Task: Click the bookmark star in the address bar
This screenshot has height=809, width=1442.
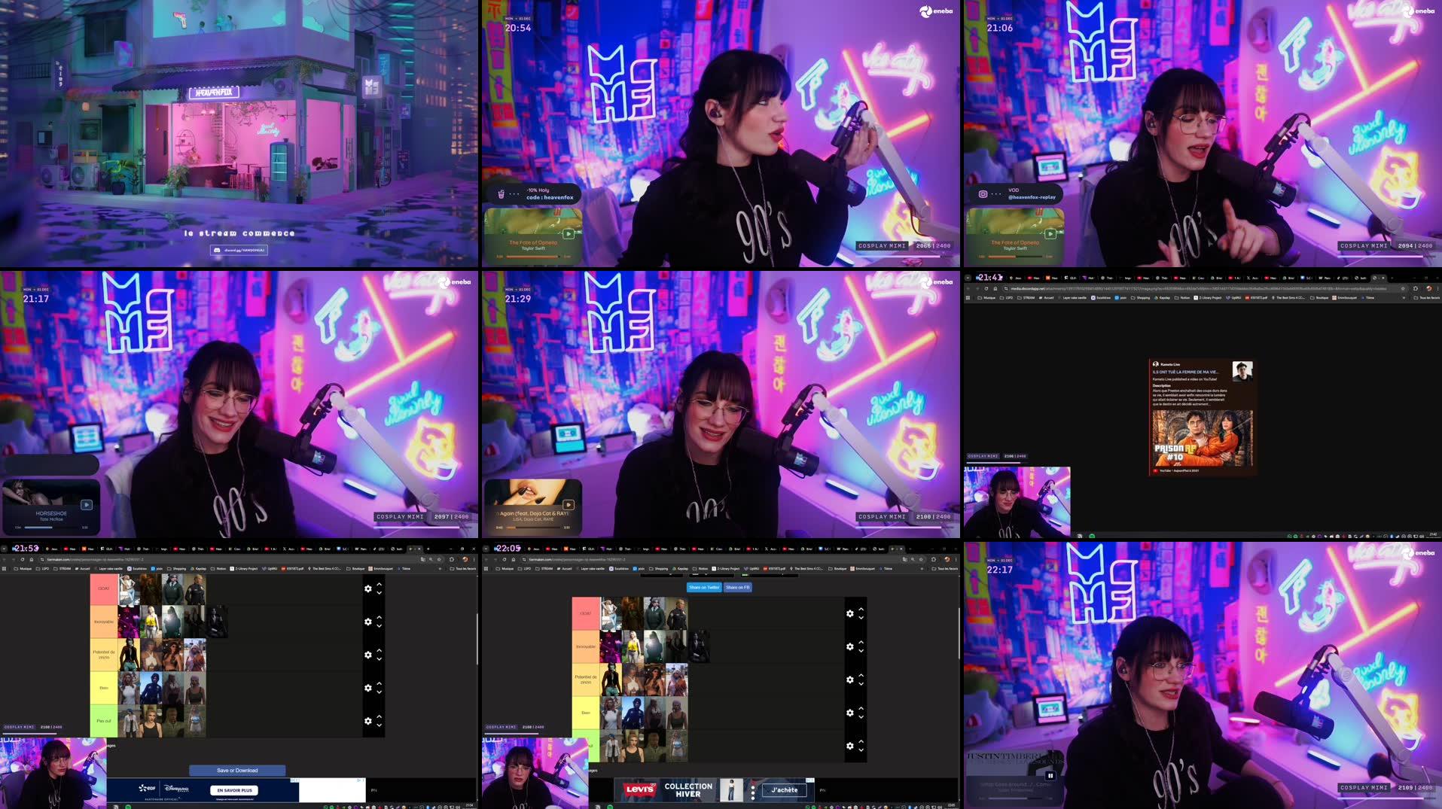Action: coord(438,559)
